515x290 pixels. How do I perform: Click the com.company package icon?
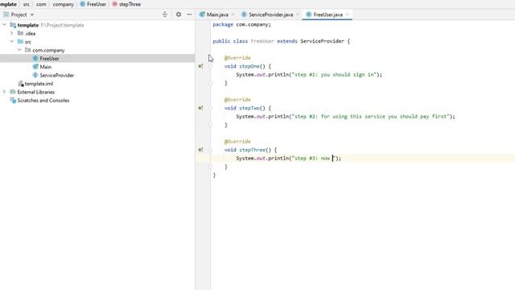coord(28,50)
